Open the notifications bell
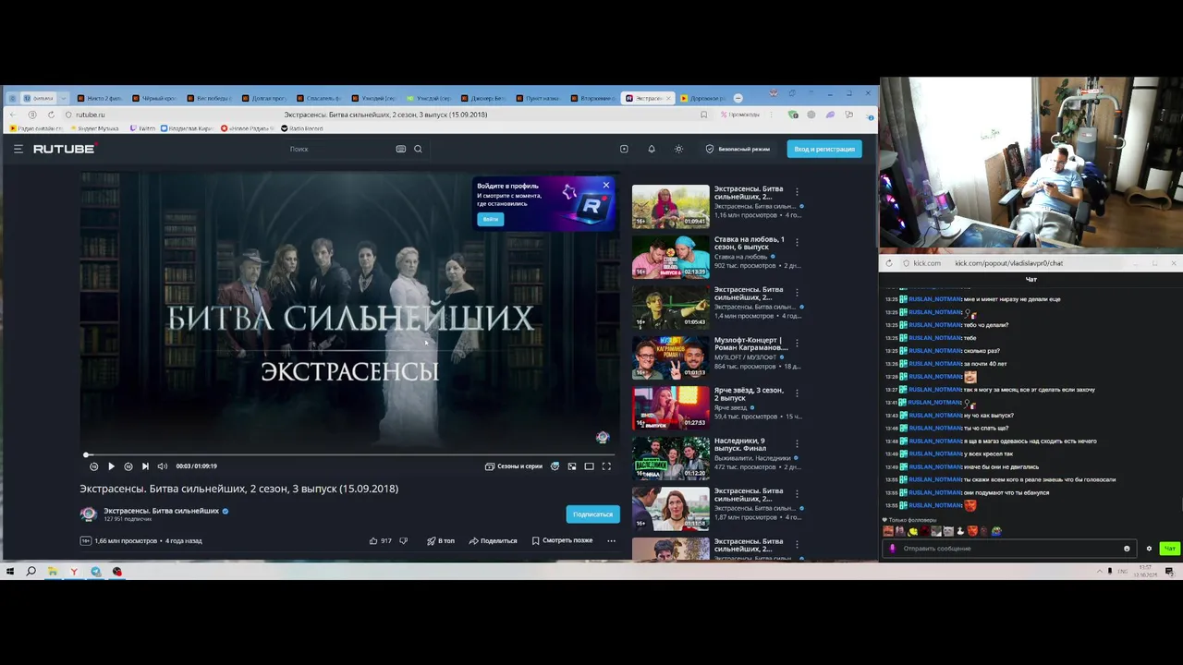 coord(652,149)
